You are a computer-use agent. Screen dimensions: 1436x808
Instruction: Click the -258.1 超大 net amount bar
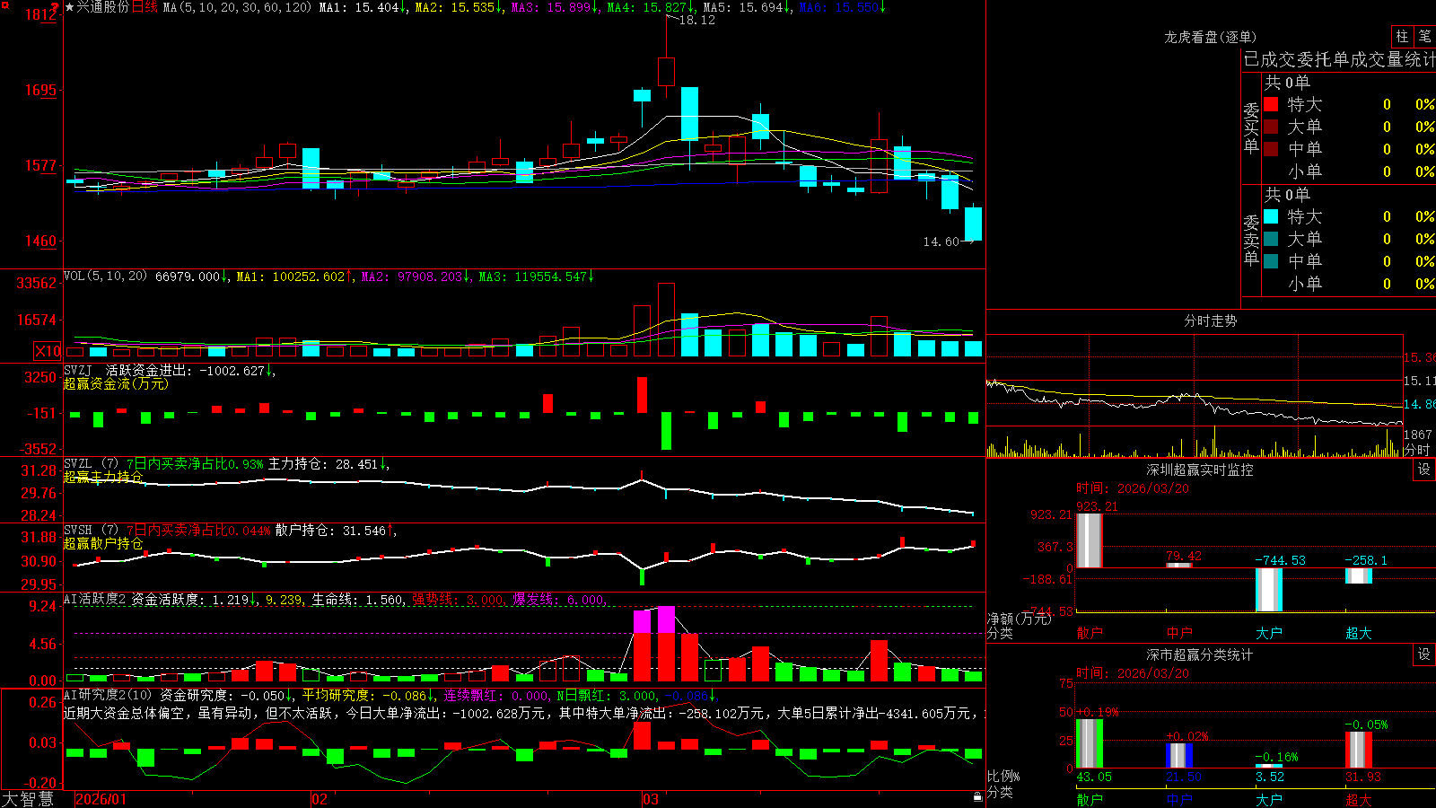point(1358,575)
